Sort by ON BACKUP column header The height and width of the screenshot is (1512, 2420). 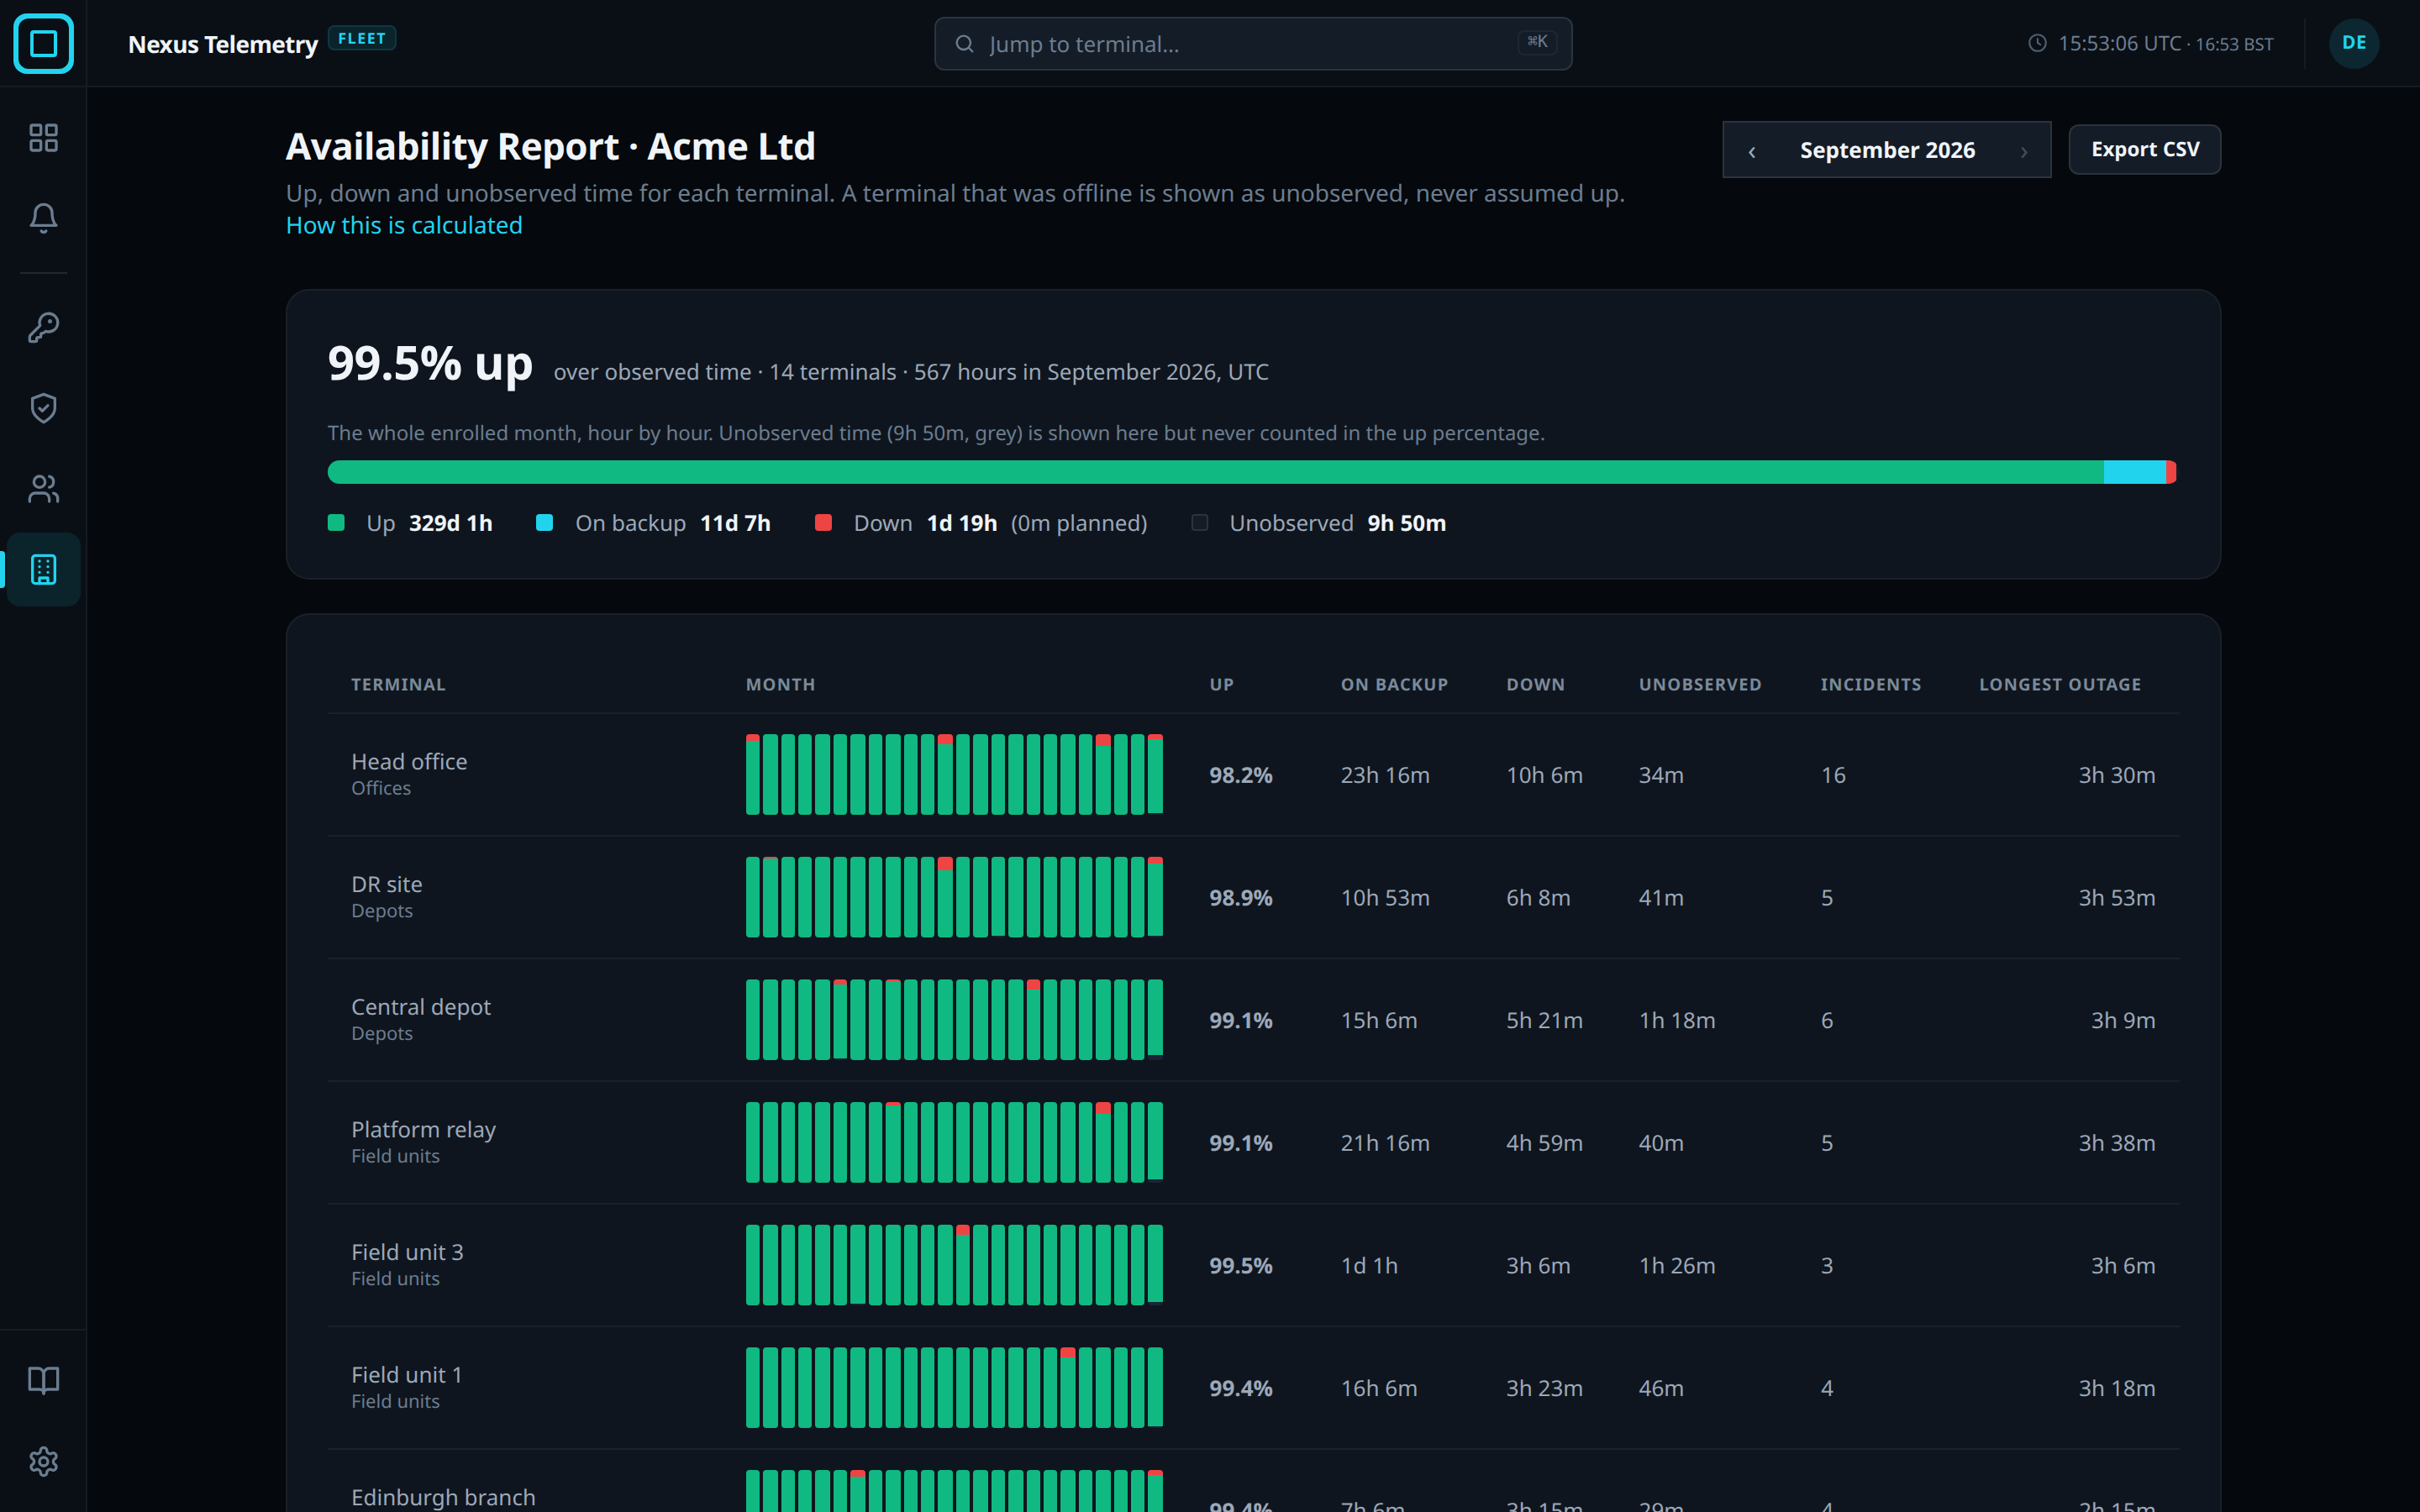pyautogui.click(x=1394, y=684)
